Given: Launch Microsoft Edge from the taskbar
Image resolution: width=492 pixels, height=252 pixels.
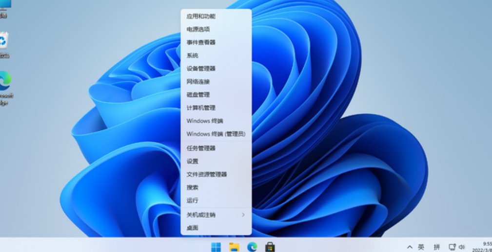Looking at the screenshot, I should tap(252, 247).
